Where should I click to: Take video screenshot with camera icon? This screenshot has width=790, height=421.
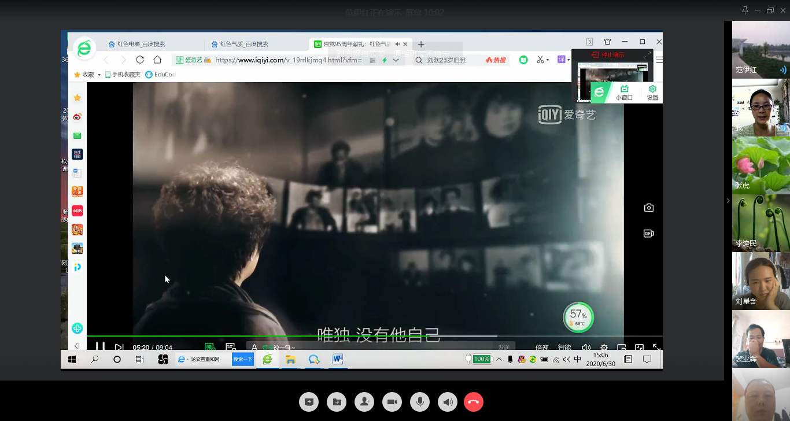(649, 208)
